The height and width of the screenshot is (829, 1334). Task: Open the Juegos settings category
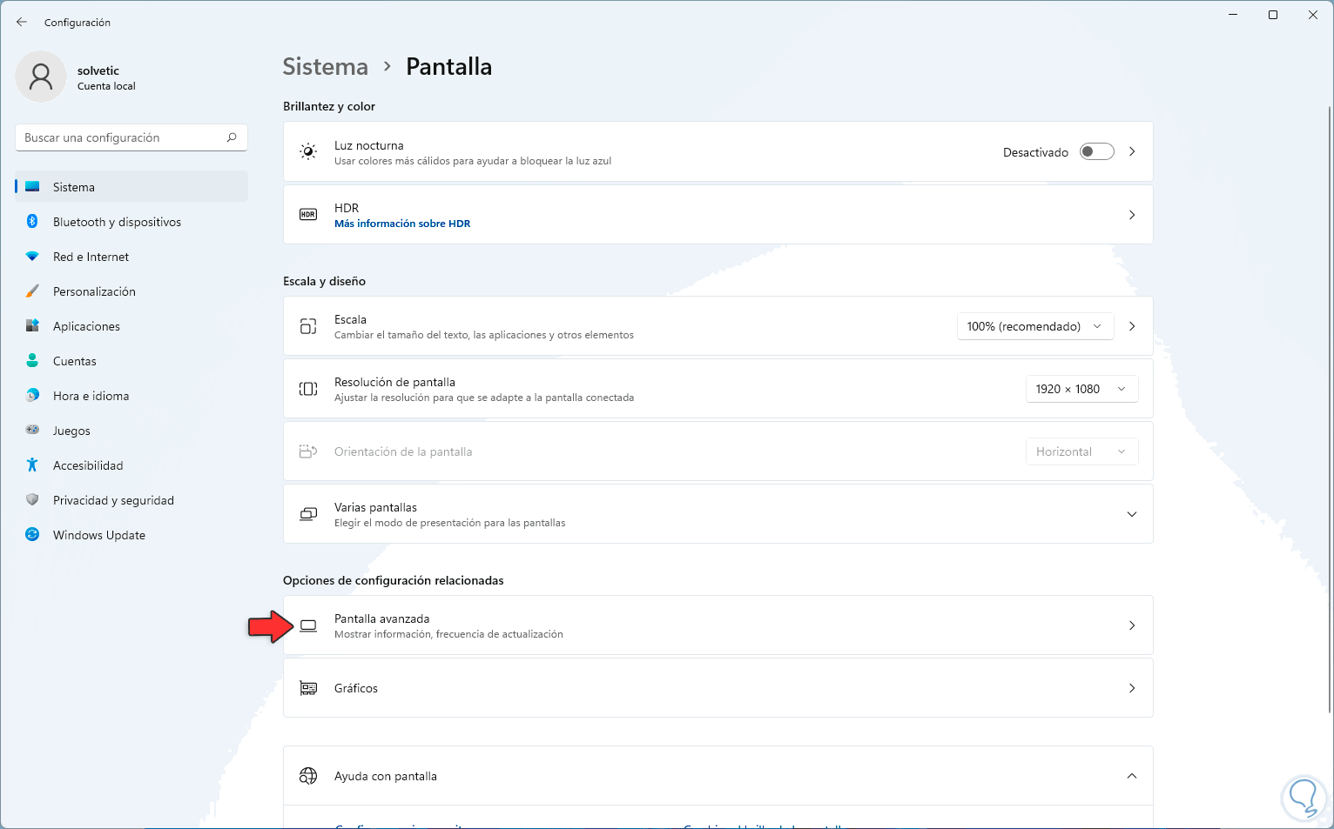[71, 431]
